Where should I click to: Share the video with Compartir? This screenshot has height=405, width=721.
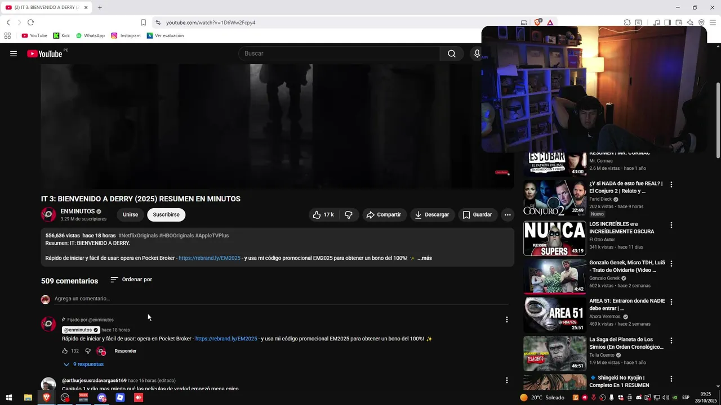coord(384,215)
